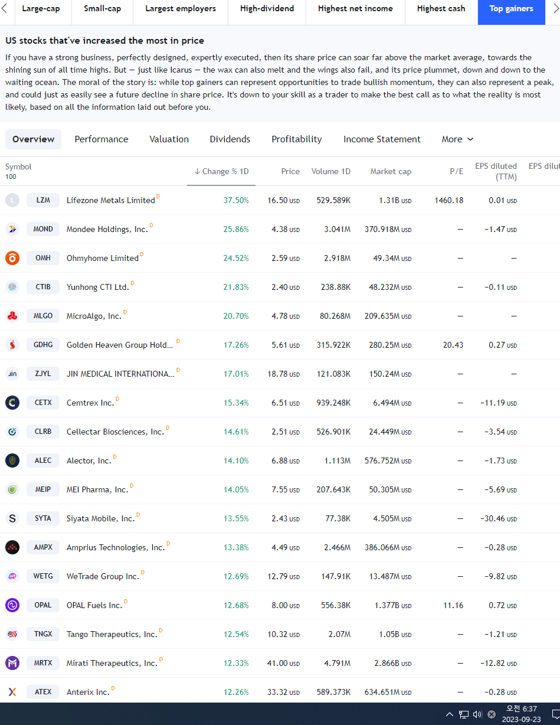The image size is (560, 725).
Task: Open the volume speaker icon in tray
Action: [x=477, y=714]
